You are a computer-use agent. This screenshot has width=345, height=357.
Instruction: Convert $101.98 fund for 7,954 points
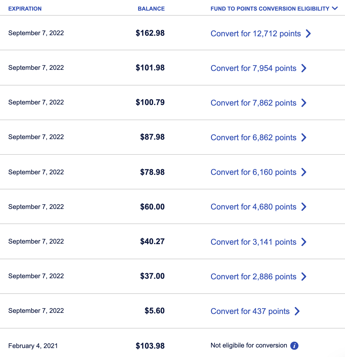253,68
